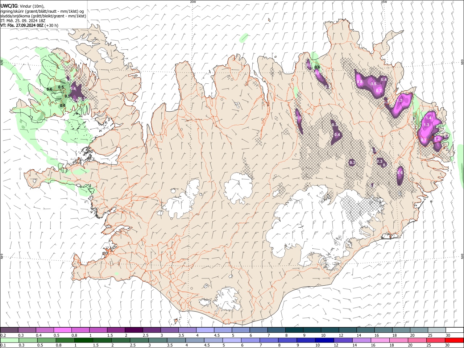Pick snow scale swatch between 6 and 7
This screenshot has width=464, height=348.
click(x=258, y=330)
